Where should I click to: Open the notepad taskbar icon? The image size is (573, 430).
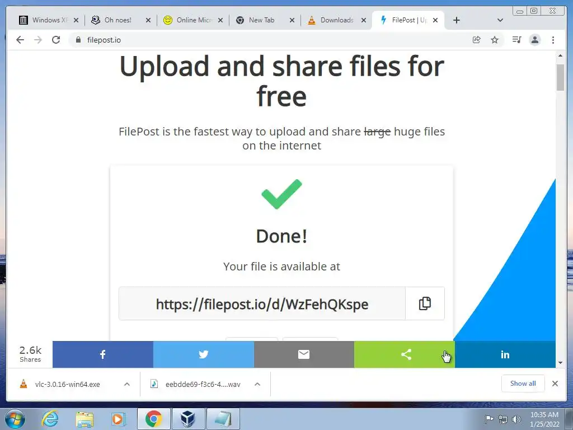click(x=223, y=419)
